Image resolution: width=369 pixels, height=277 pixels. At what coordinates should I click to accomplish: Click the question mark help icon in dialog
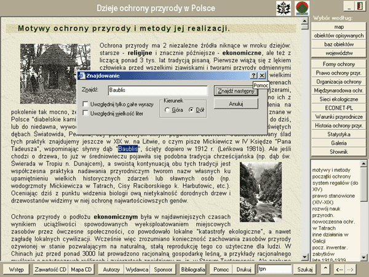pos(254,75)
